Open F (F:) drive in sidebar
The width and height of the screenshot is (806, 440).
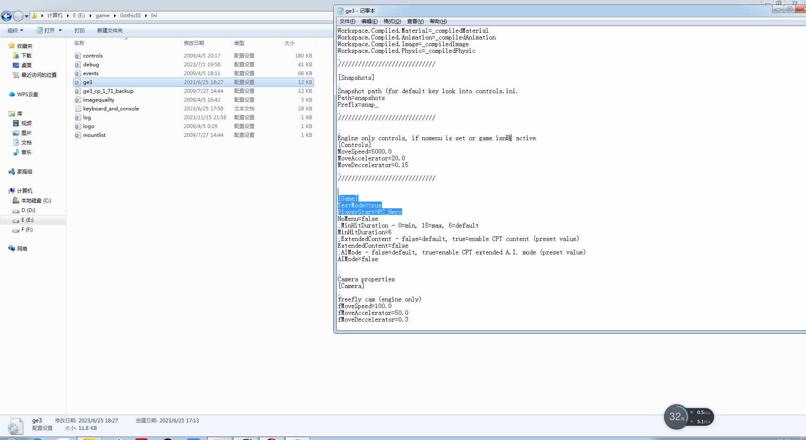click(27, 229)
